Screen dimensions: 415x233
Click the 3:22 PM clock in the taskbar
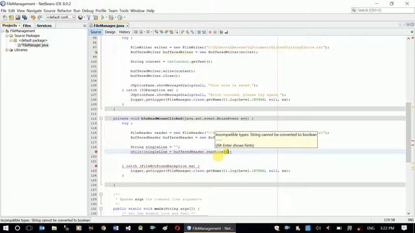(387, 228)
